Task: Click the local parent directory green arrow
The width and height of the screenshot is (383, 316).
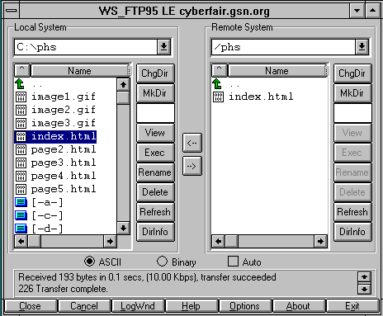Action: (x=20, y=84)
